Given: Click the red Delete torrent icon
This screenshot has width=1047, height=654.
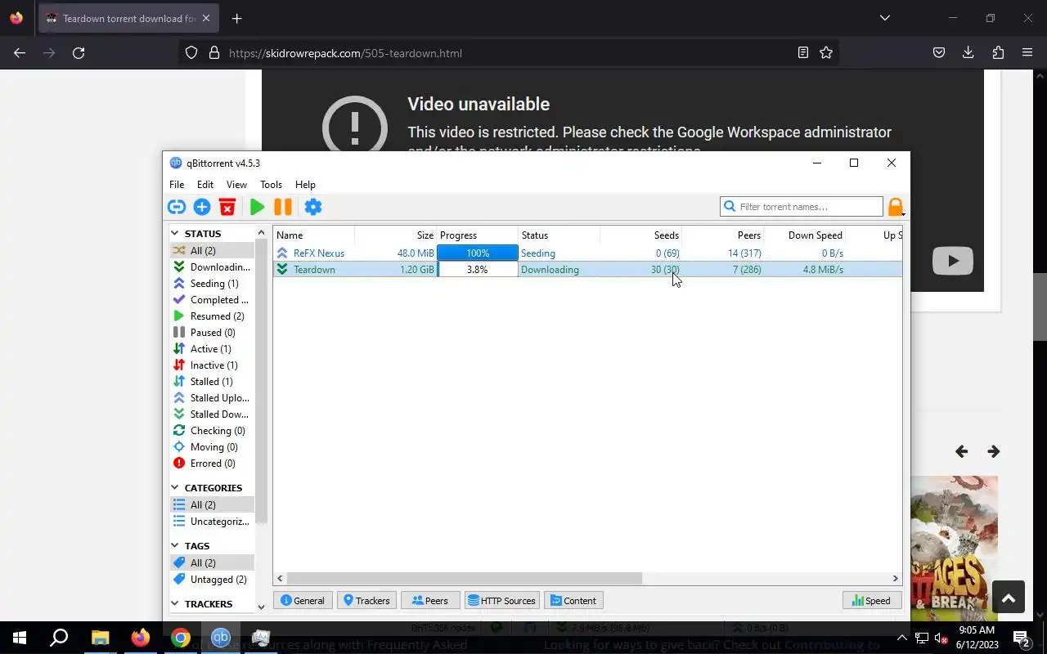Looking at the screenshot, I should 227,207.
